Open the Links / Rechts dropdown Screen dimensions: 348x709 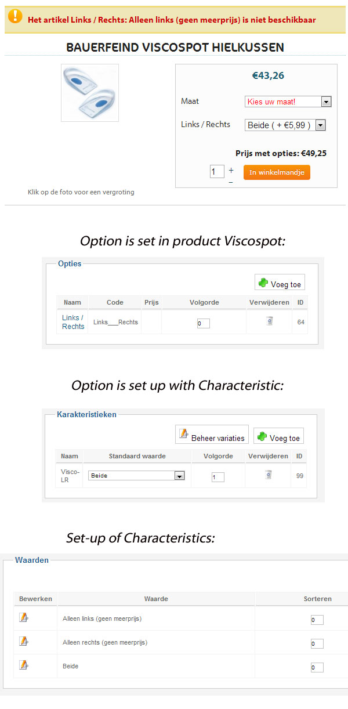point(285,125)
